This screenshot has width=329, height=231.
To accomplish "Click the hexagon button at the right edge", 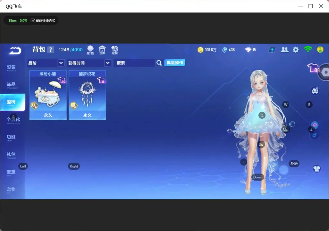I will pyautogui.click(x=325, y=72).
